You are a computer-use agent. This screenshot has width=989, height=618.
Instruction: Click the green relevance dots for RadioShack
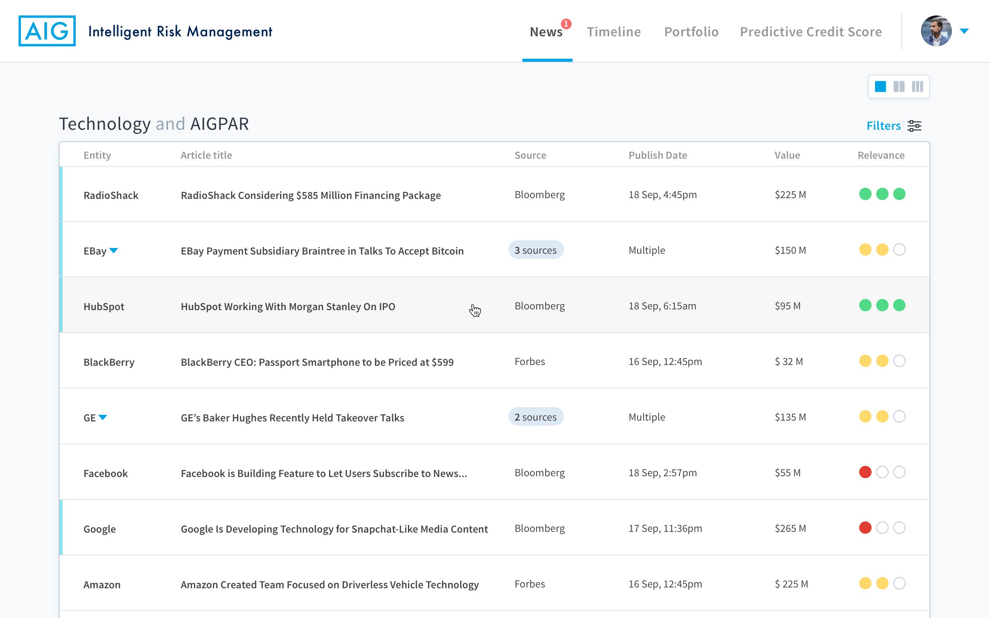(882, 194)
